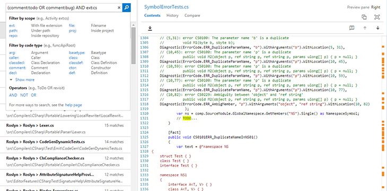Open the search help page link
Viewport: 387px width, 191px height.
coord(73,105)
